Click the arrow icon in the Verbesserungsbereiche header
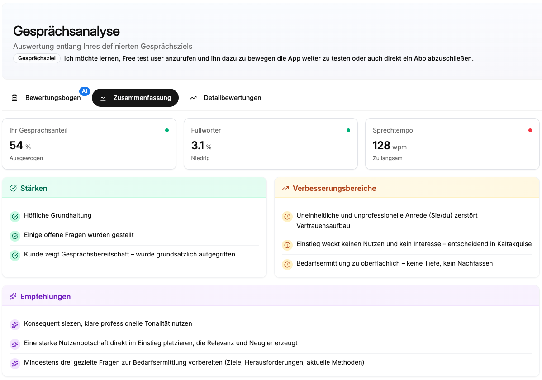 tap(285, 188)
